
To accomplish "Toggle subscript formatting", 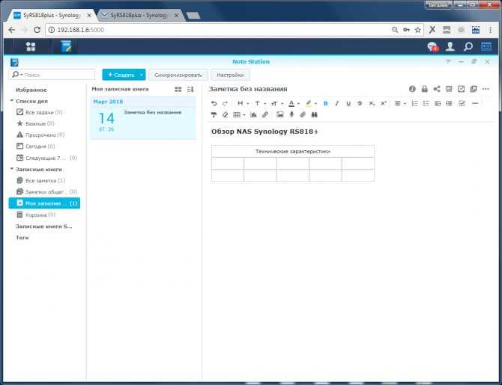I will (x=372, y=103).
